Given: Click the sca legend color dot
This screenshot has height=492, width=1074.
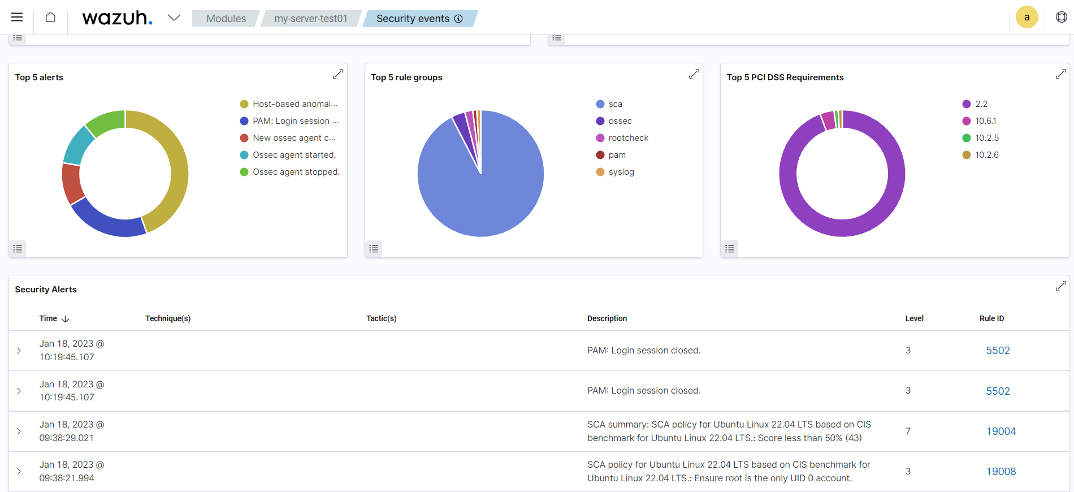Looking at the screenshot, I should pyautogui.click(x=600, y=104).
